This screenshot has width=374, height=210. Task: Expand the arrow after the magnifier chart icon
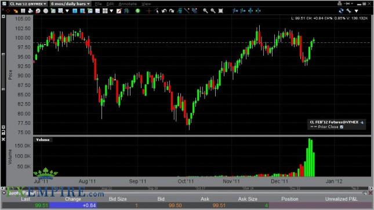(x=67, y=11)
